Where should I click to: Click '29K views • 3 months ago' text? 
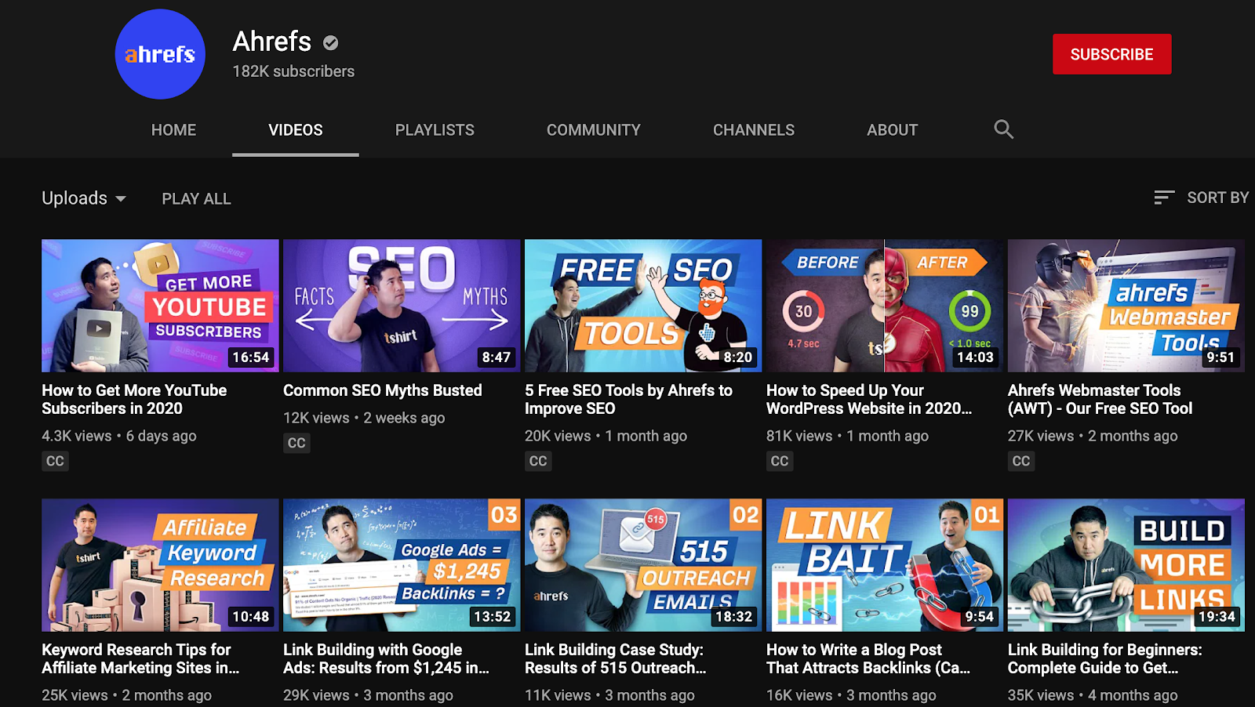pyautogui.click(x=368, y=695)
